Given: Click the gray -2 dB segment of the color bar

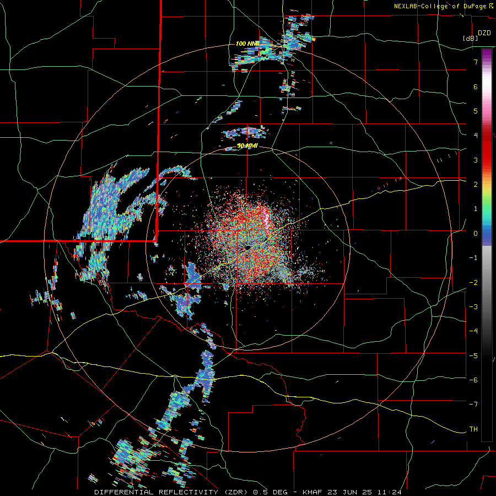Looking at the screenshot, I should click(x=487, y=283).
